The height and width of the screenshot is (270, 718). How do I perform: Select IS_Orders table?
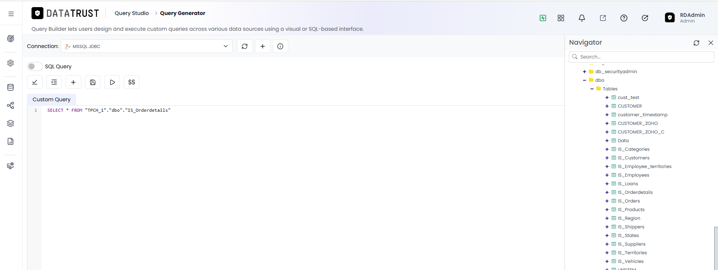629,201
